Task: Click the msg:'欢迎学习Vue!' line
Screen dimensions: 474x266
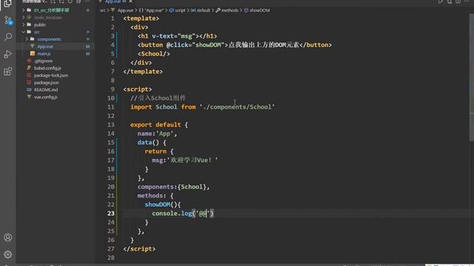Action: click(184, 160)
